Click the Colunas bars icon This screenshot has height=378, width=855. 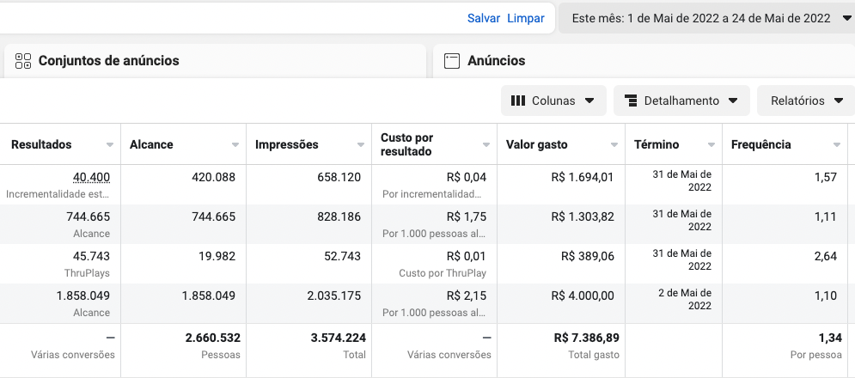point(518,101)
